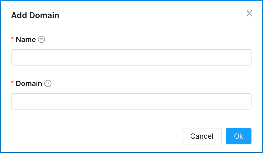
Task: Confirm with the blue Ok button
Action: pyautogui.click(x=238, y=136)
